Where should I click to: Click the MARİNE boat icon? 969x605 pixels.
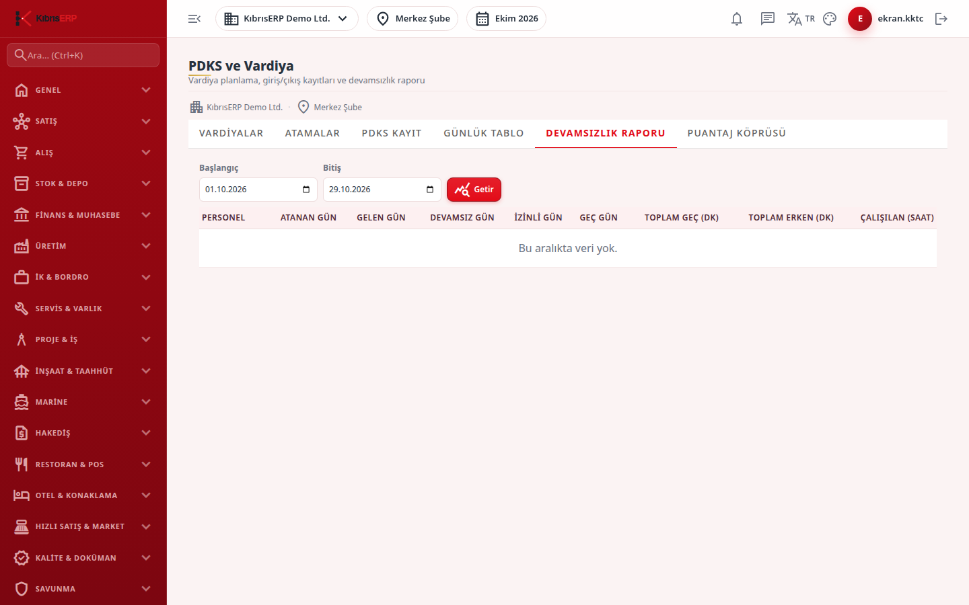[x=22, y=402]
